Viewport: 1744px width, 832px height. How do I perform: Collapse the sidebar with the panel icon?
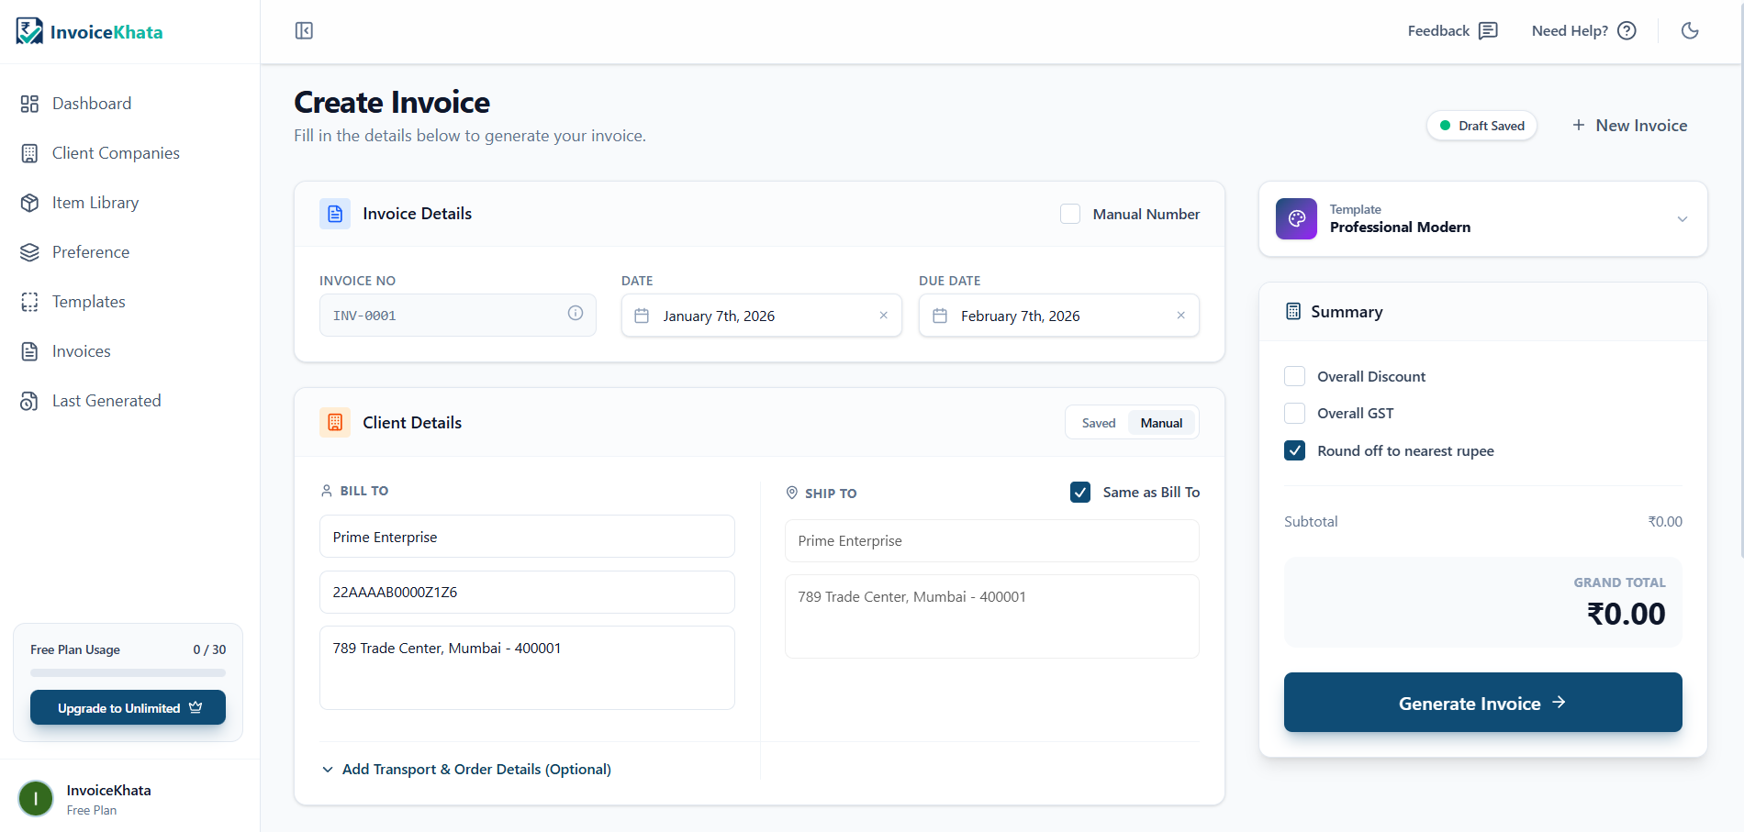[304, 31]
